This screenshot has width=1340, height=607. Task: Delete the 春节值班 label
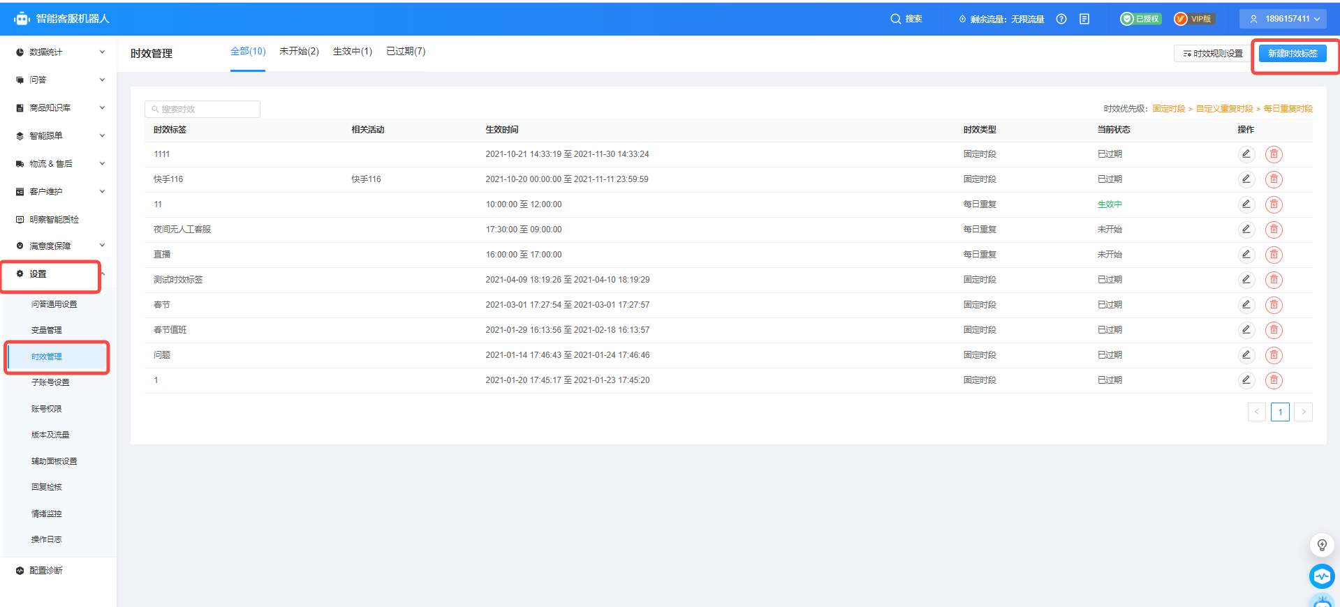(x=1274, y=330)
